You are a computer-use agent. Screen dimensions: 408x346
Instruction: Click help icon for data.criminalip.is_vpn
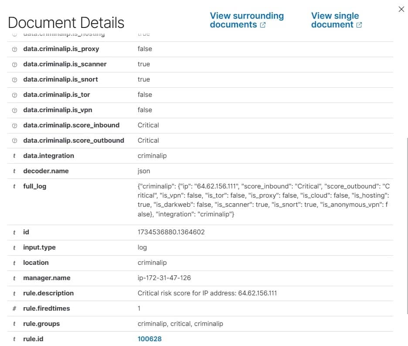tap(15, 110)
